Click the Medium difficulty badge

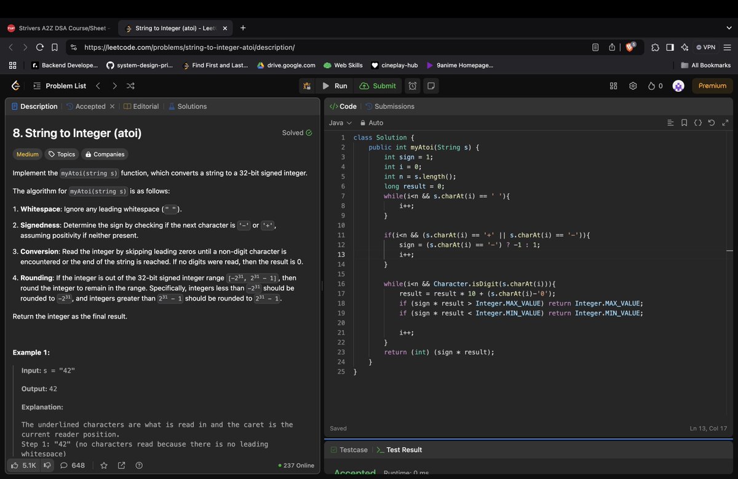coord(27,154)
